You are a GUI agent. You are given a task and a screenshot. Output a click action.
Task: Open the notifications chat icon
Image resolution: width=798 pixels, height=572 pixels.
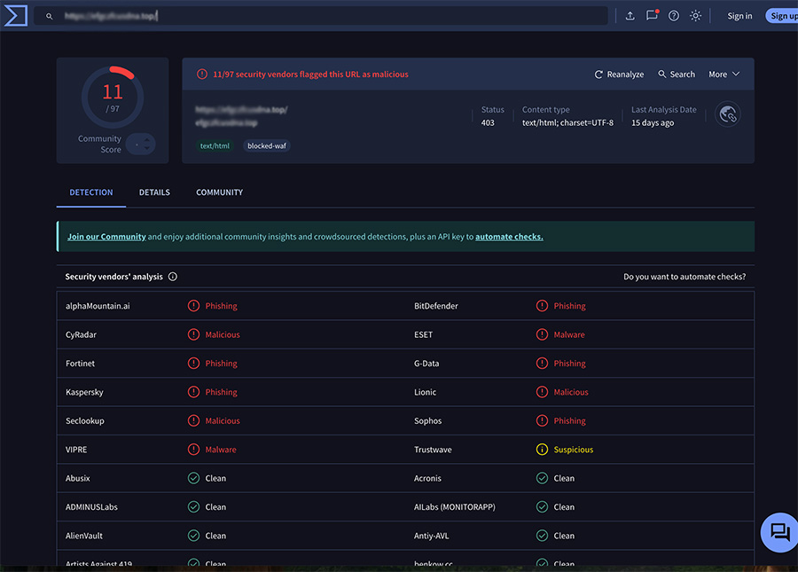(x=652, y=15)
